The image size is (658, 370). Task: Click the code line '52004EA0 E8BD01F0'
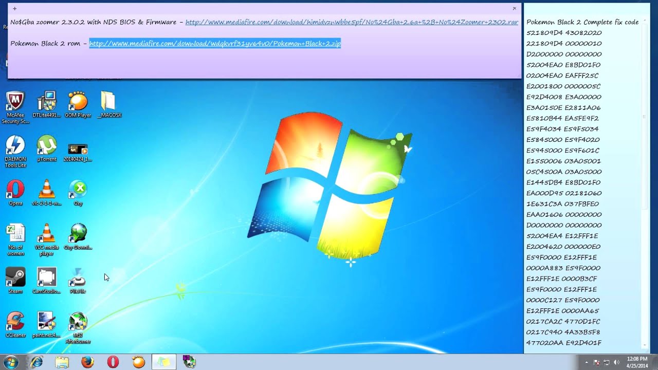click(x=563, y=65)
